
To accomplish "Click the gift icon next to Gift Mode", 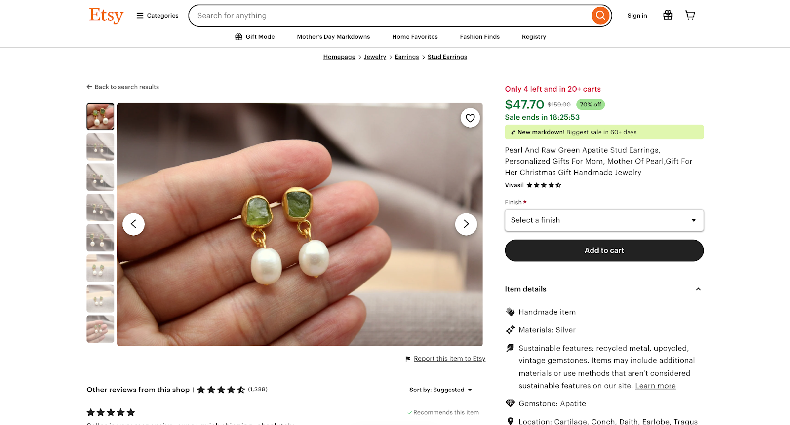I will [238, 36].
